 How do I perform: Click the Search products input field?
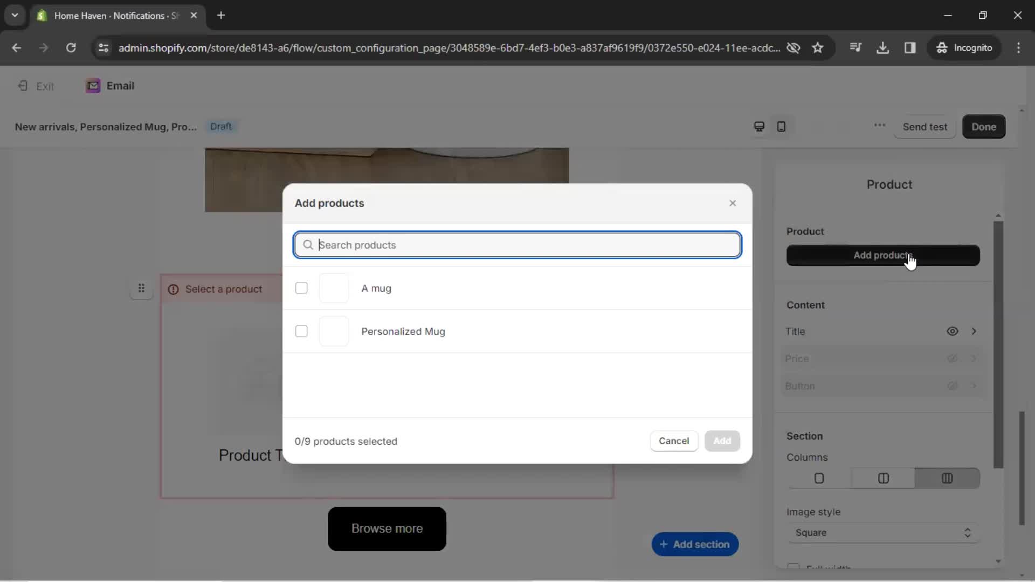pos(517,245)
